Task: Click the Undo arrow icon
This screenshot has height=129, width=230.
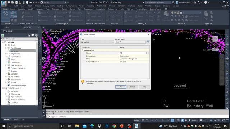Action: (31, 3)
